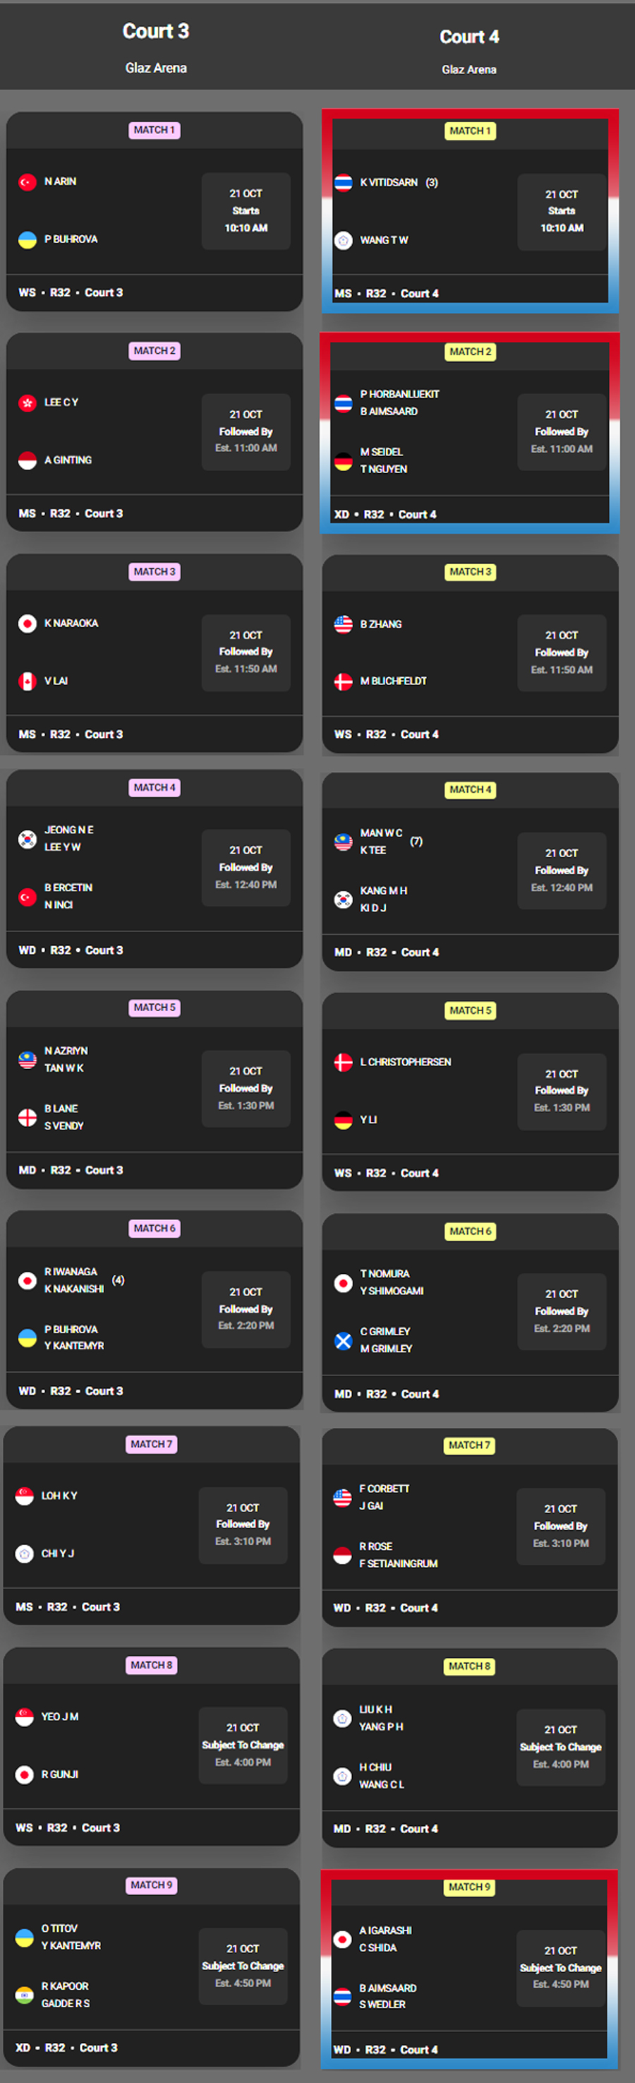Click Canada flag beside V LAI
635x2083 pixels.
point(28,681)
